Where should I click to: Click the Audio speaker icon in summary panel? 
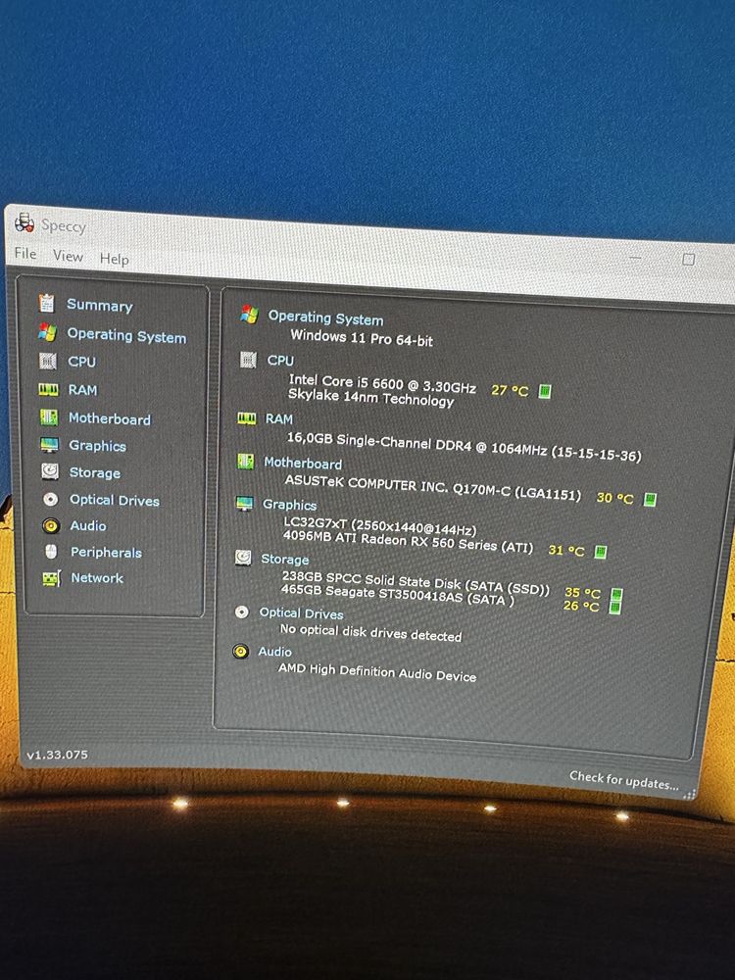click(241, 652)
